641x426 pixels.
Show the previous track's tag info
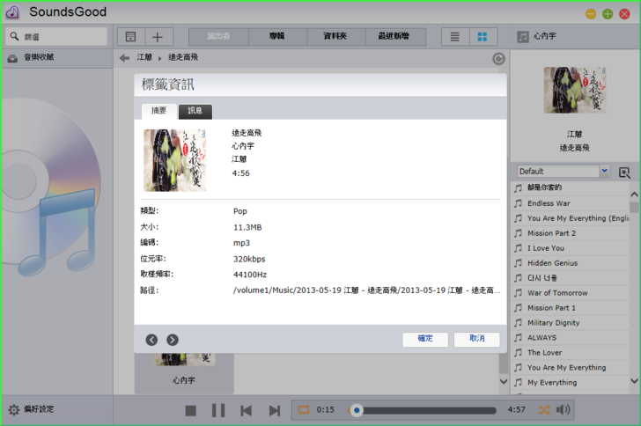151,340
